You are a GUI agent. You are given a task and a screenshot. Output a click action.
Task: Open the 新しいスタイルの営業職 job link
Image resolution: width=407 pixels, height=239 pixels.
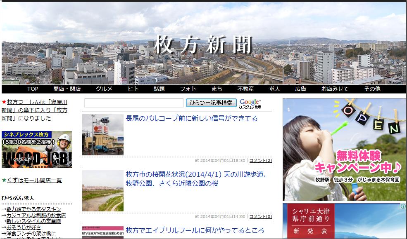pyautogui.click(x=34, y=221)
